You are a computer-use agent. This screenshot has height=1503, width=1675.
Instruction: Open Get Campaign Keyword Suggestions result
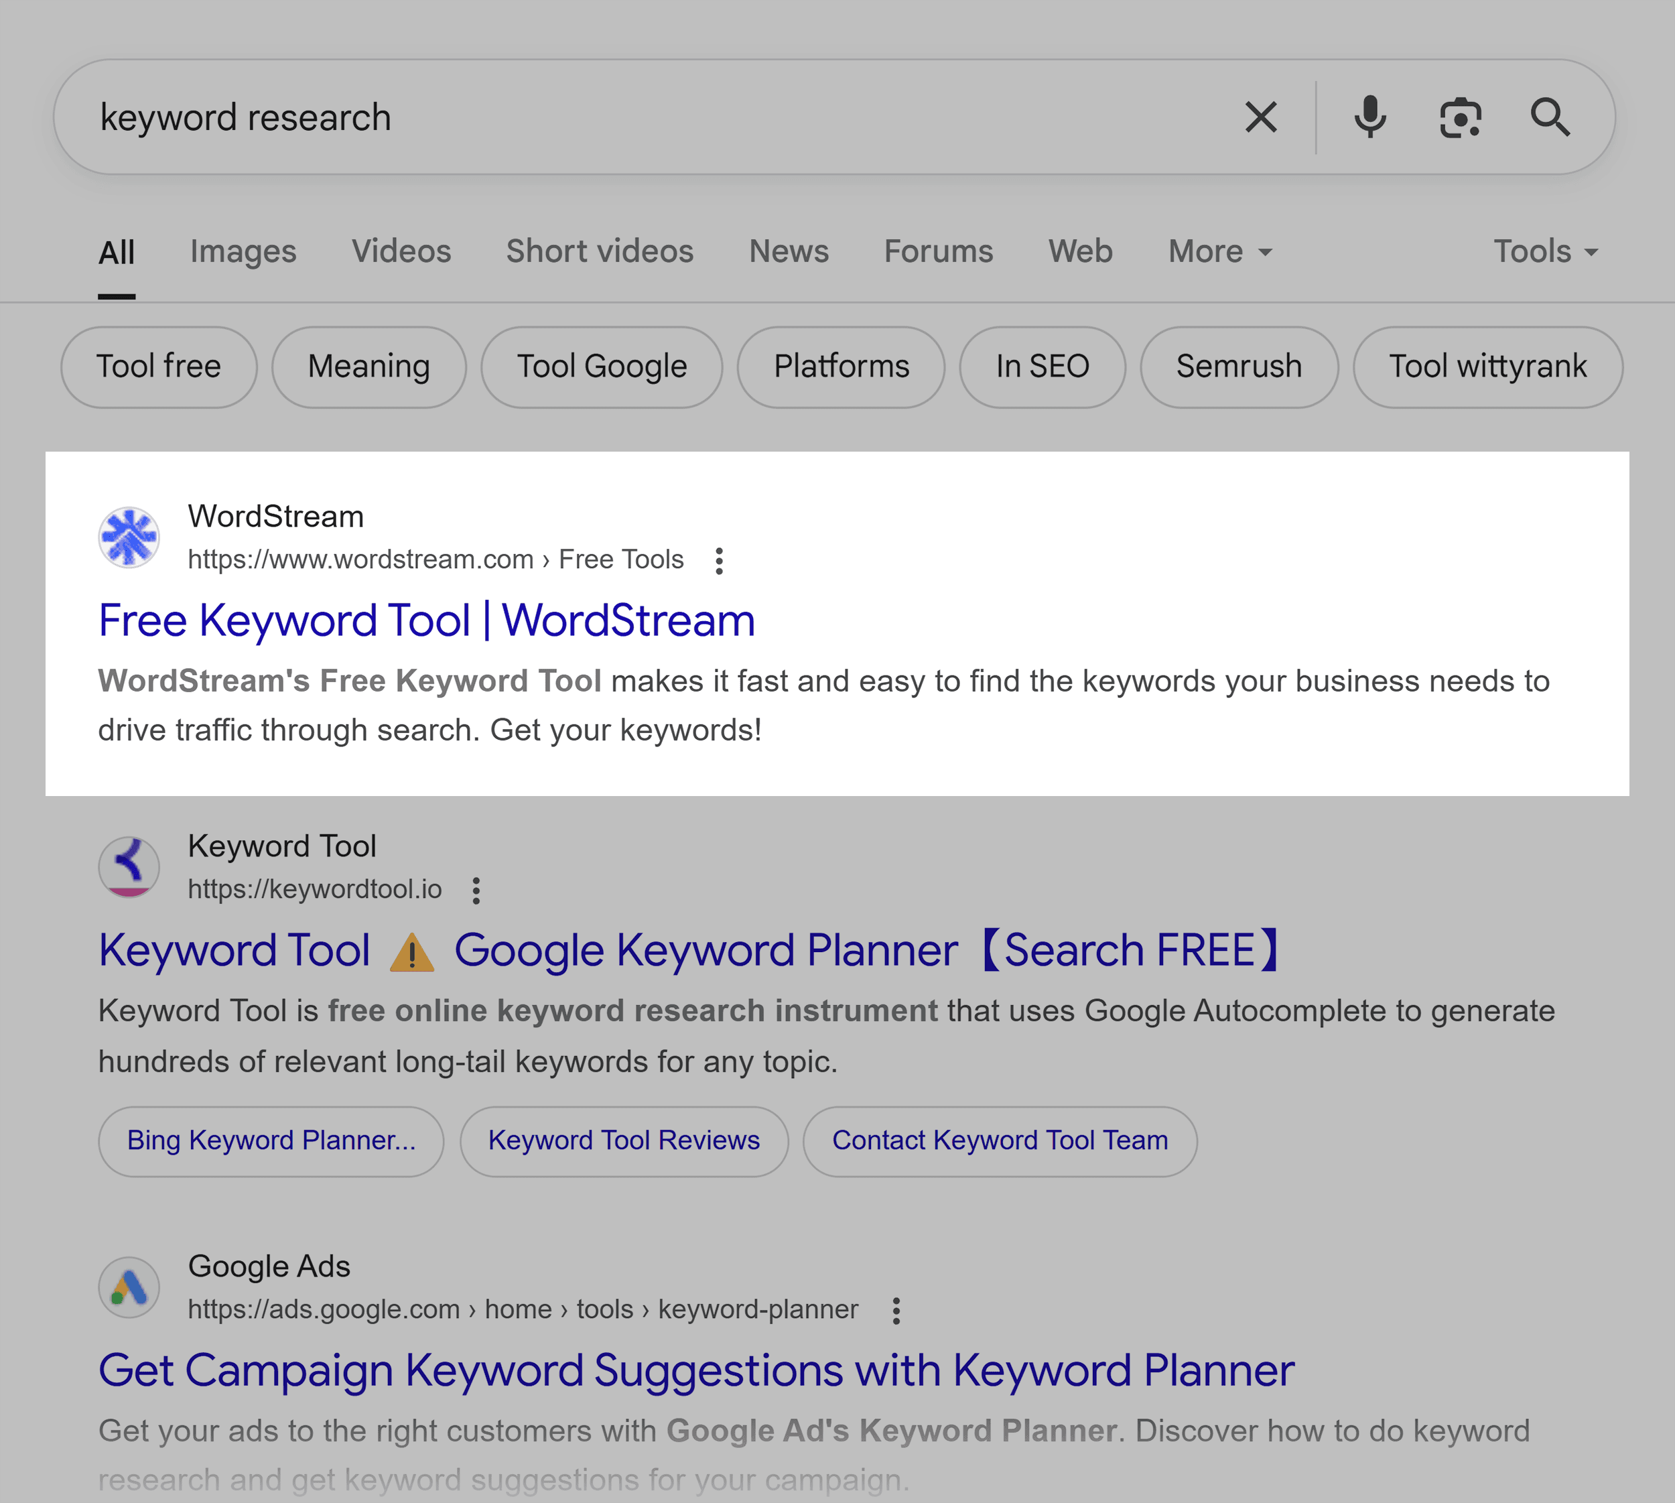point(696,1371)
